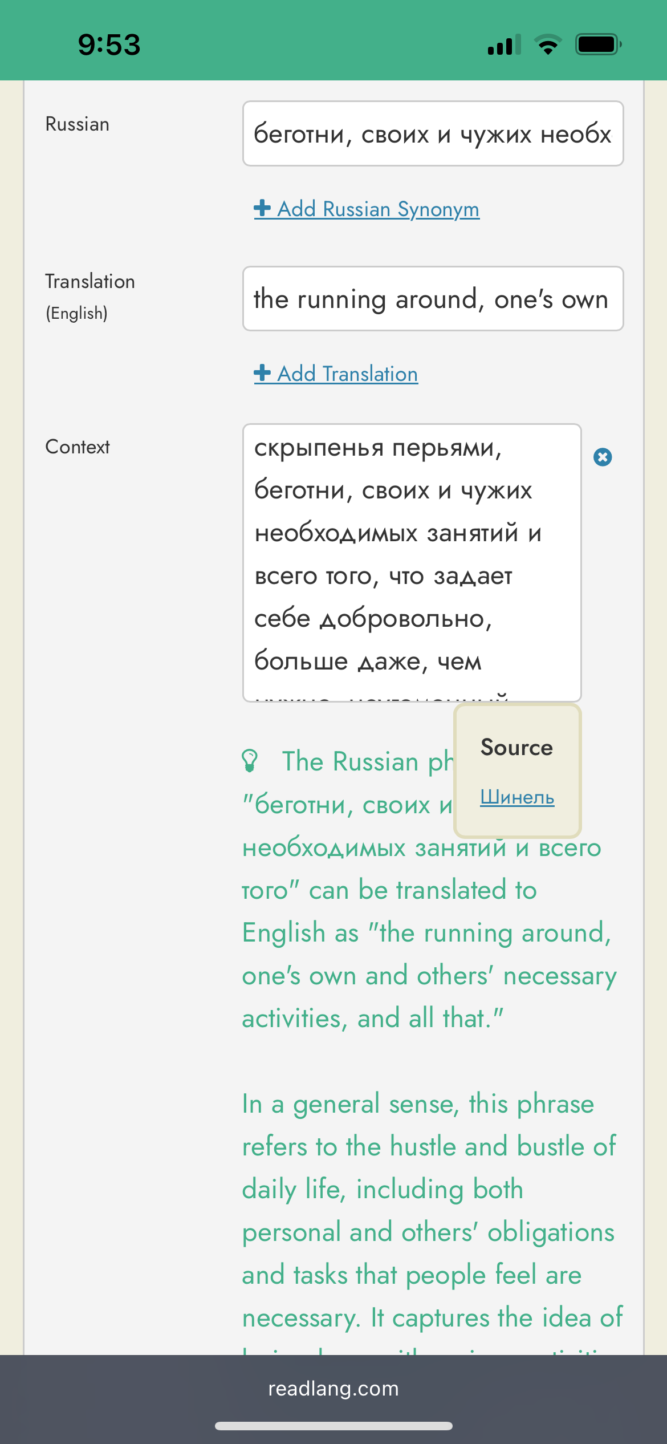Open the Шинель source link
The height and width of the screenshot is (1444, 667).
coord(517,797)
